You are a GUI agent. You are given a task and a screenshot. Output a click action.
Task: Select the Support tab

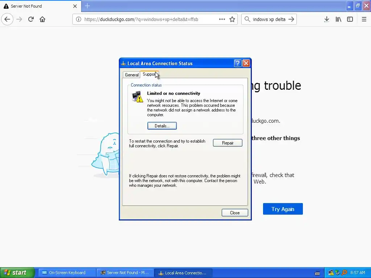149,74
